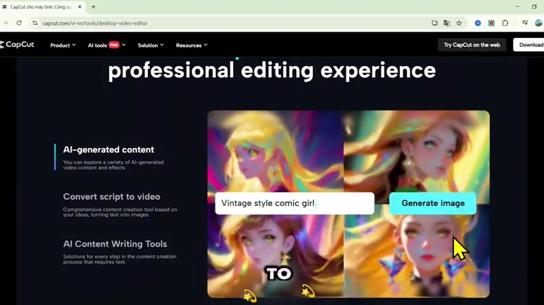Click the top-left anime girl image
The image size is (544, 305).
[x=275, y=151]
